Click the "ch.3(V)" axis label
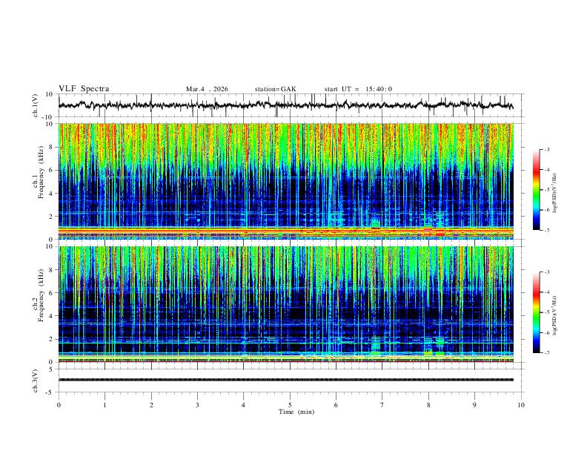The height and width of the screenshot is (454, 587). (36, 381)
